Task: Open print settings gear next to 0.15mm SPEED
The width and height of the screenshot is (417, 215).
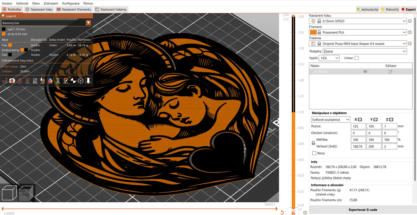Action: [410, 21]
